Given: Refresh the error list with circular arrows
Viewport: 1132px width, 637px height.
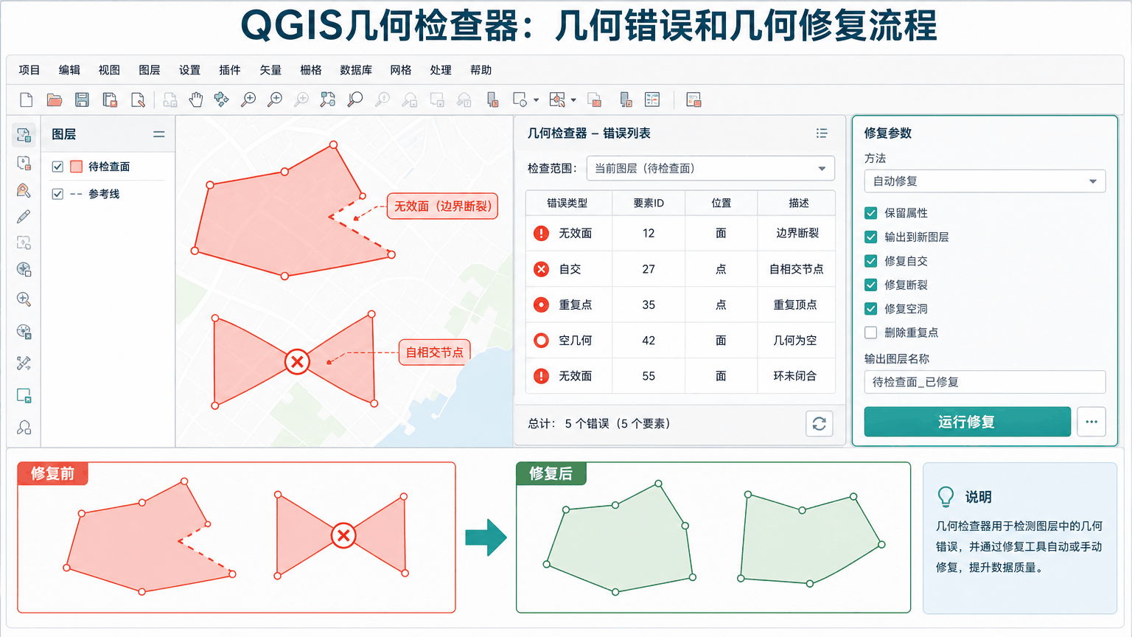Looking at the screenshot, I should 819,424.
